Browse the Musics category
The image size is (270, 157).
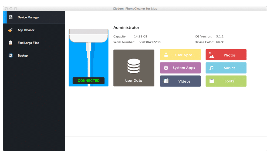click(x=226, y=68)
